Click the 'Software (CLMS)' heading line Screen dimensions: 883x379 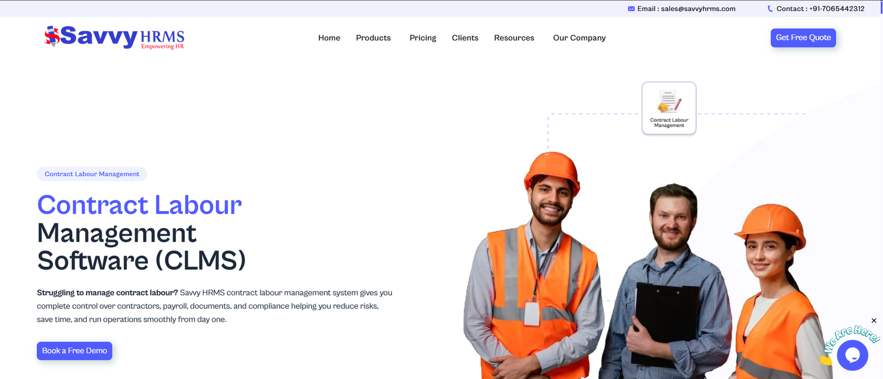(x=141, y=260)
